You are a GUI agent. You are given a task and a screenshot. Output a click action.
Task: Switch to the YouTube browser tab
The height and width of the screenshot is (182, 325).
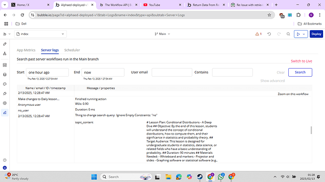pos(162,5)
